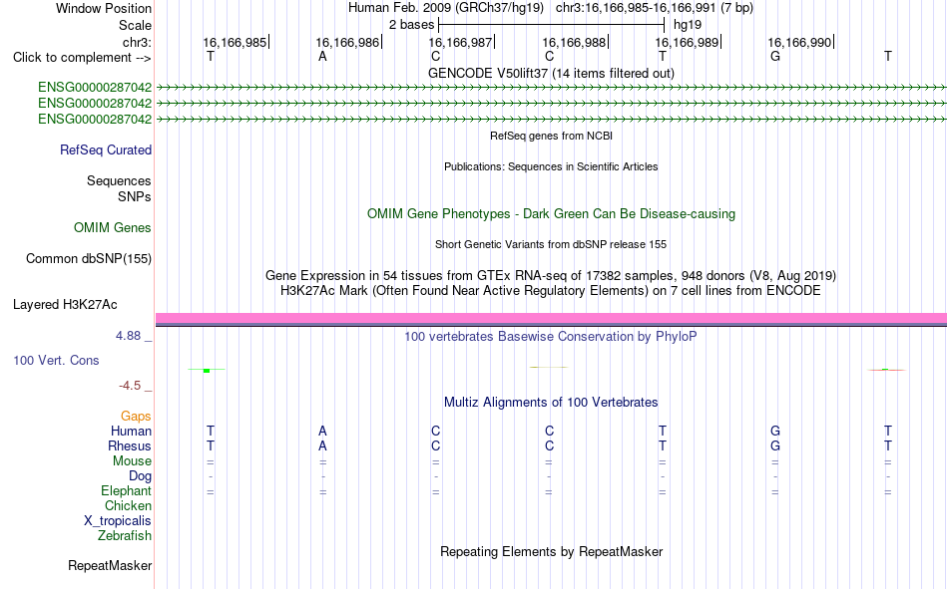Image resolution: width=948 pixels, height=589 pixels.
Task: Click 'Short Genetic Variants from dbSNP' title
Action: pyautogui.click(x=551, y=244)
